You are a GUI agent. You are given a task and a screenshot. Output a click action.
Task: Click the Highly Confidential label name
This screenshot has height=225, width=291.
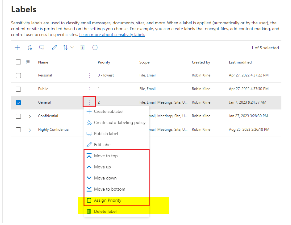tap(54, 129)
